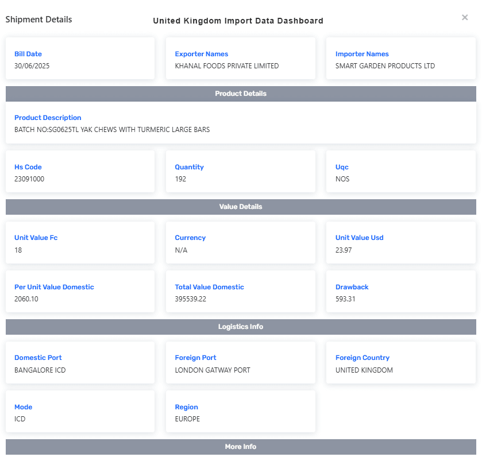Click the Per Unit Value Domestic label
The height and width of the screenshot is (461, 482).
54,287
